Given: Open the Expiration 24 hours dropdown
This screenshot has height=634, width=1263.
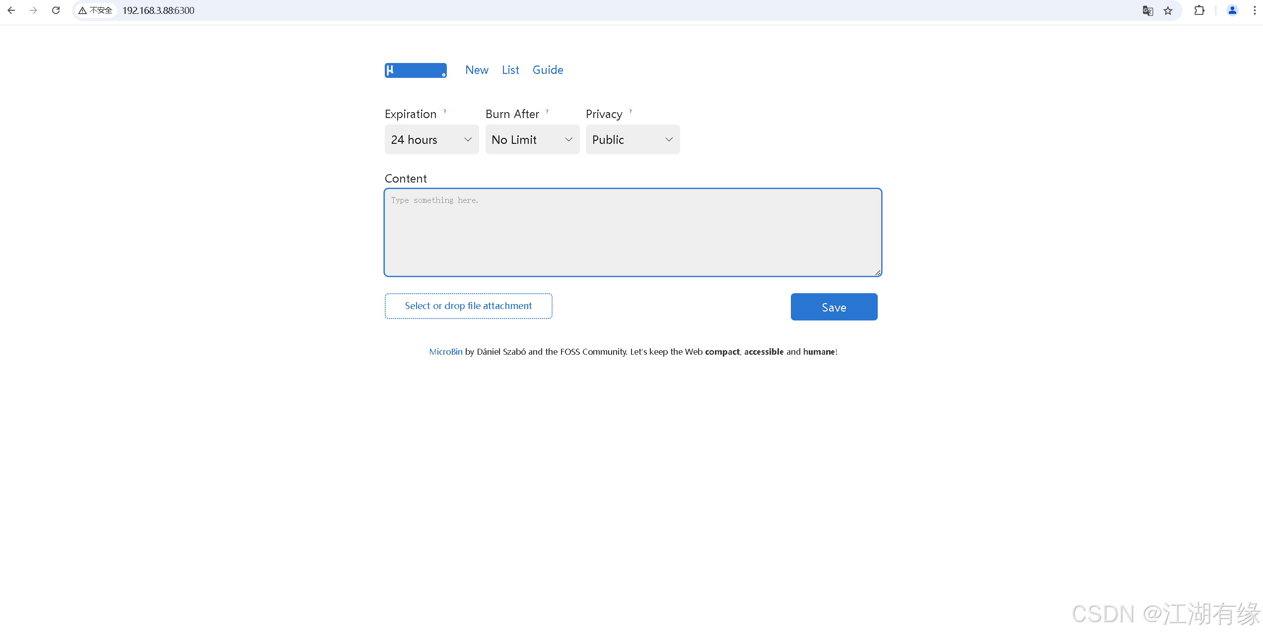Looking at the screenshot, I should tap(431, 140).
